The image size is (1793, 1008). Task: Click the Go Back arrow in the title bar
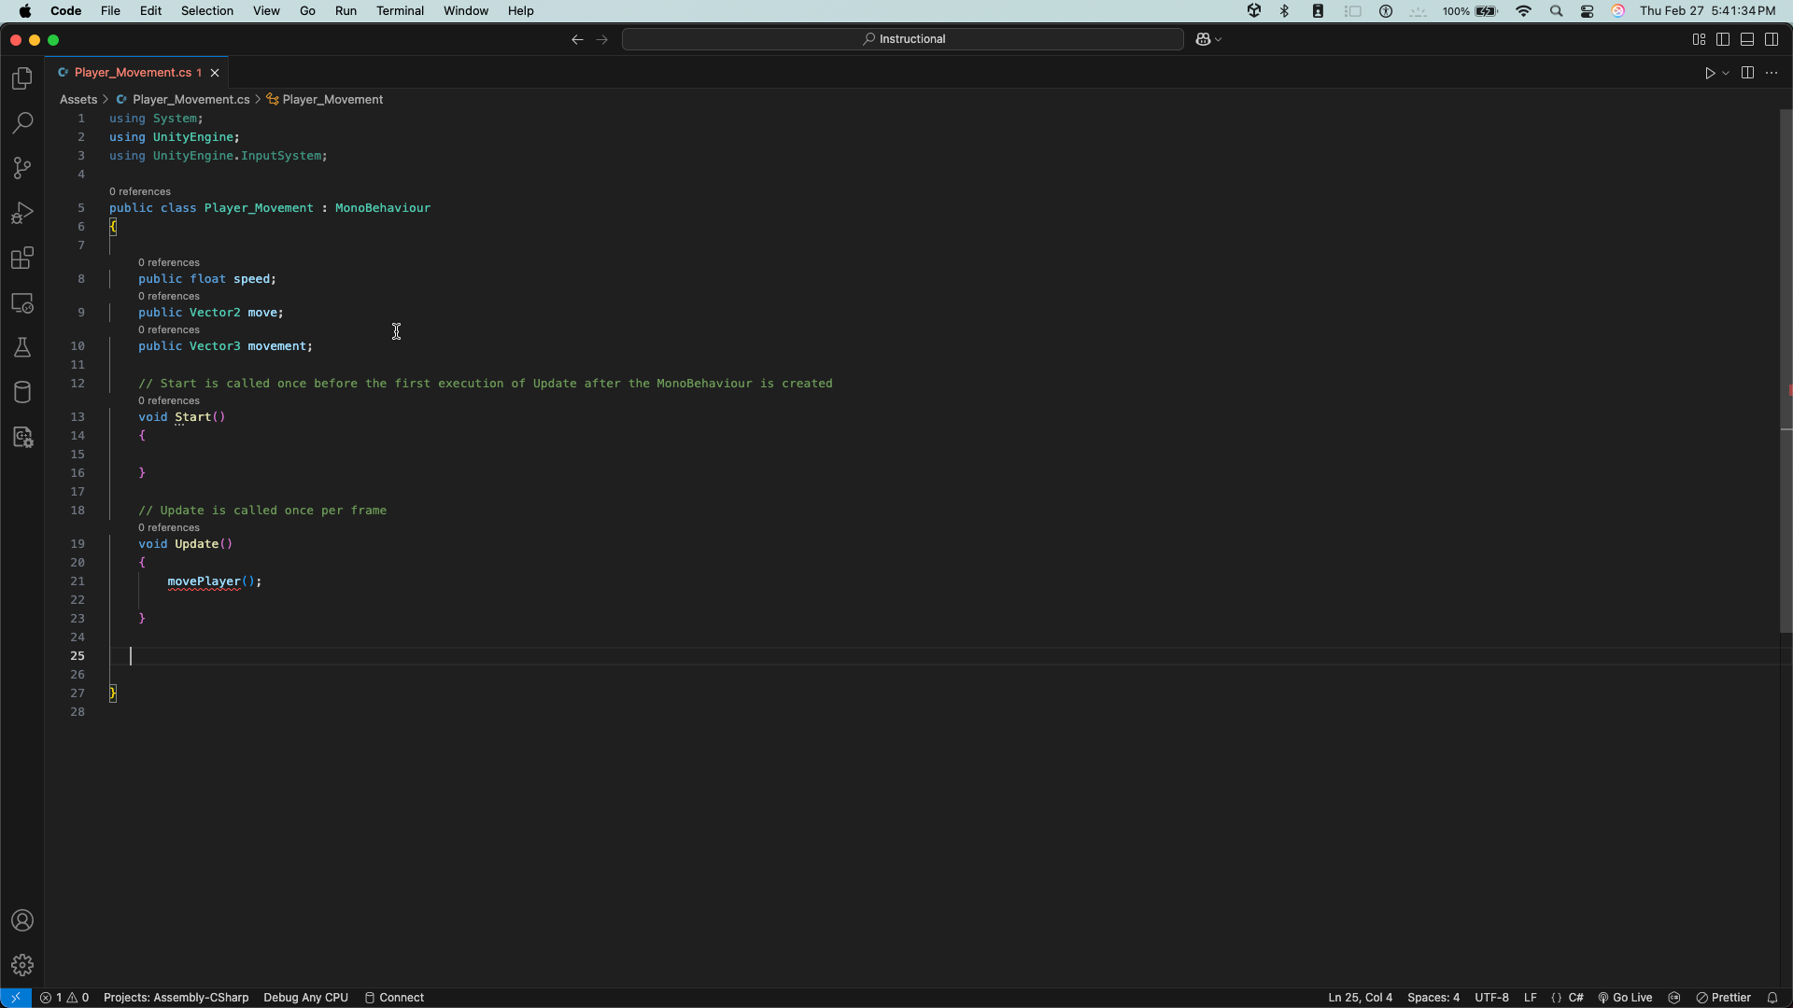pos(577,39)
